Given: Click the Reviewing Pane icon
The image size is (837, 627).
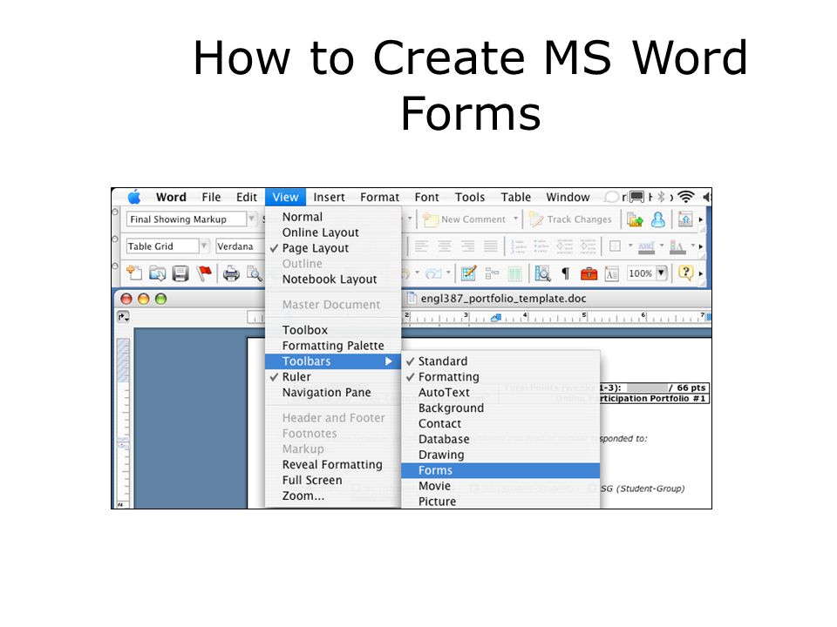Looking at the screenshot, I should (685, 219).
